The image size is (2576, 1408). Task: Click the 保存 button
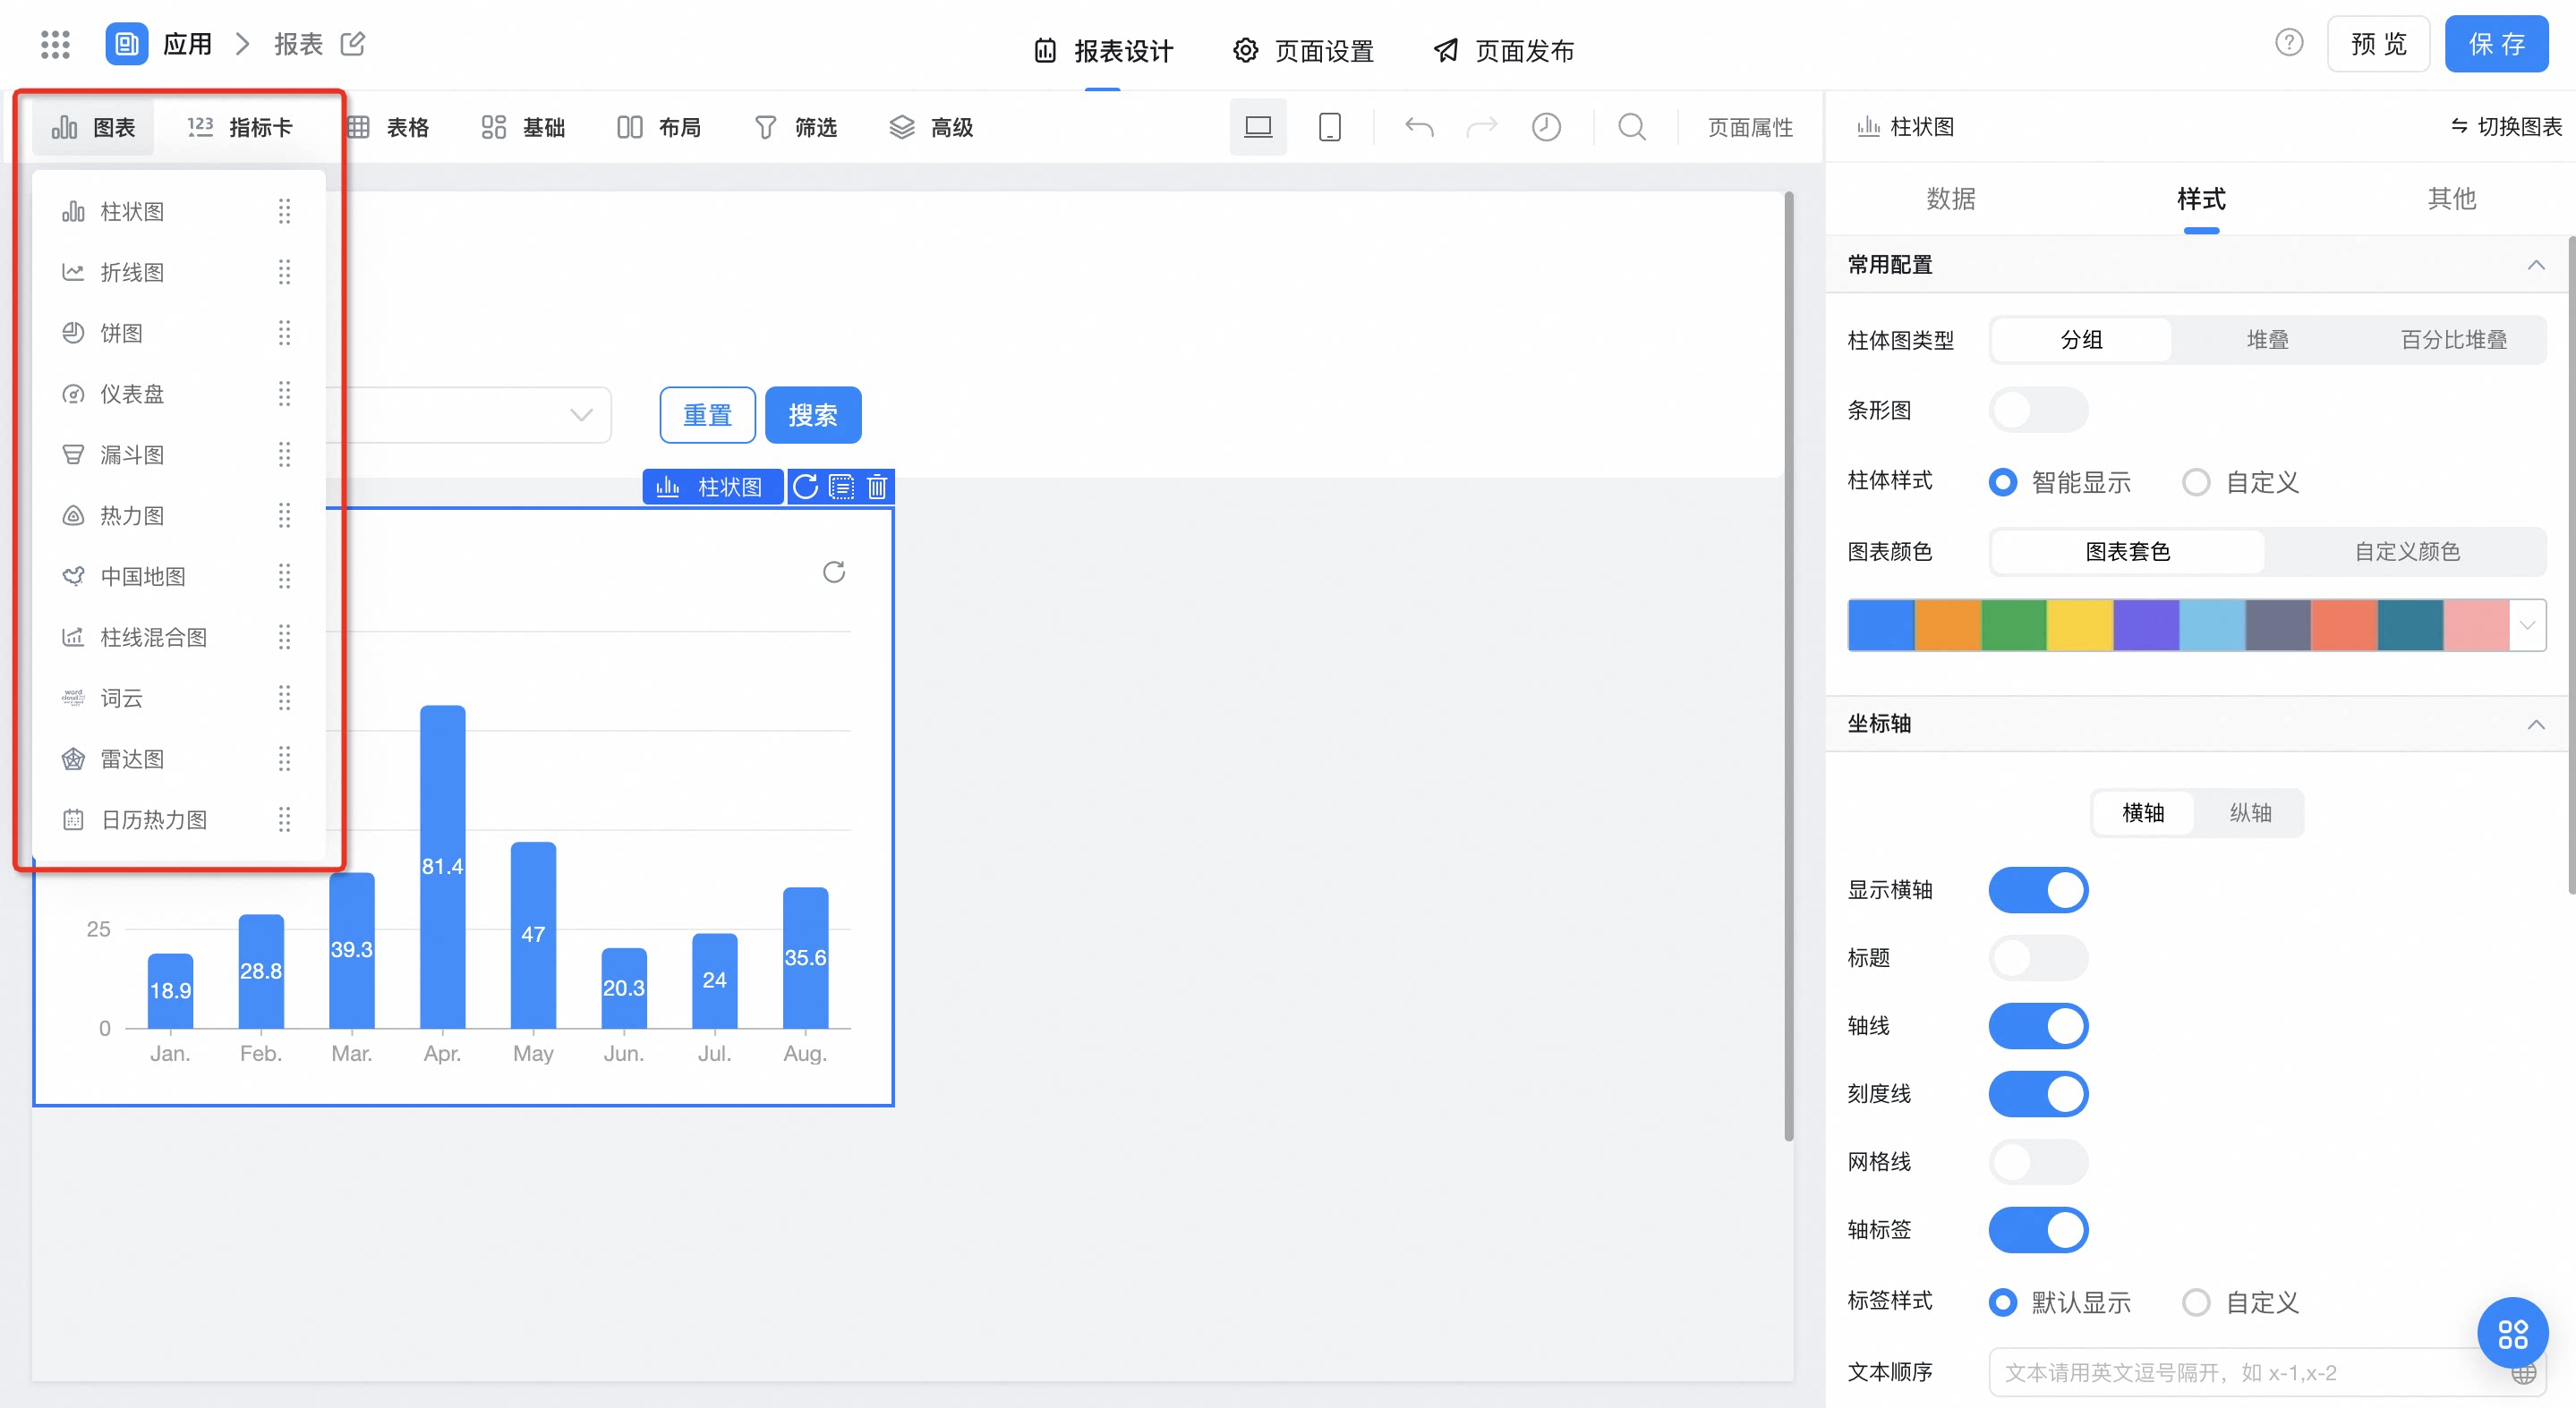point(2496,44)
